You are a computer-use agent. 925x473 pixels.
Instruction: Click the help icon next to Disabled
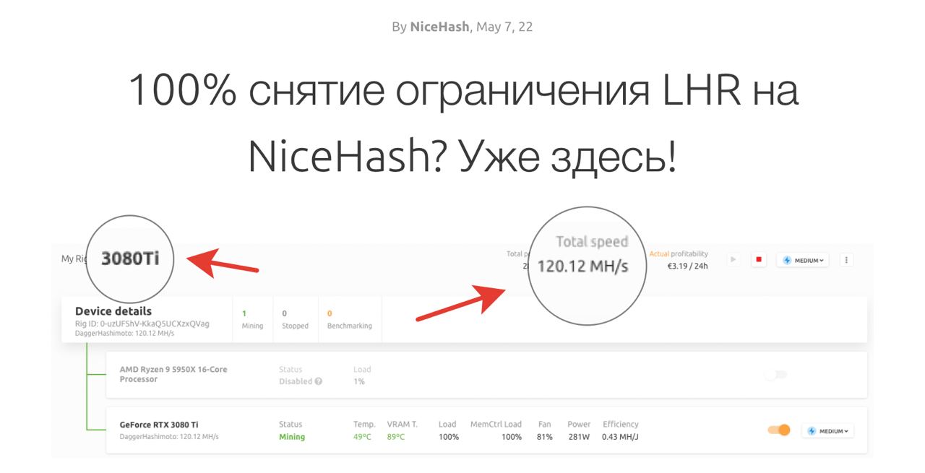(x=319, y=381)
